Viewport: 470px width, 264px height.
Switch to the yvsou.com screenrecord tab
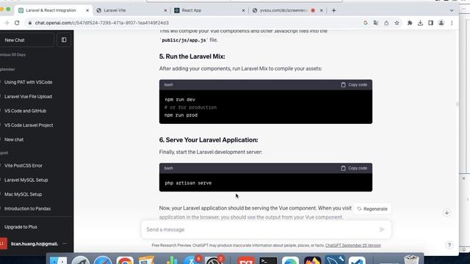(283, 10)
